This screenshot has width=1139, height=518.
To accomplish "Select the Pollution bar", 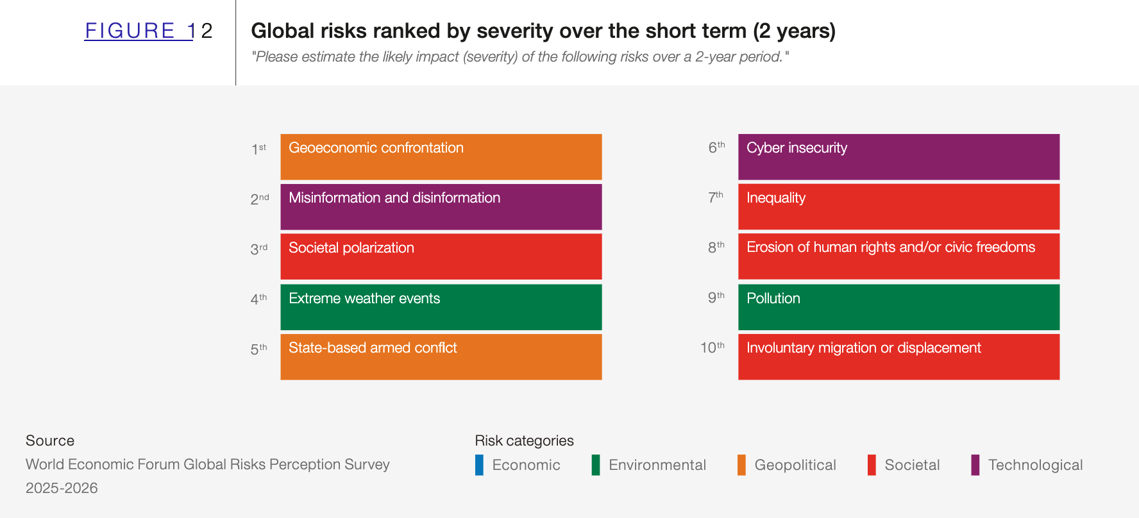I will click(899, 307).
